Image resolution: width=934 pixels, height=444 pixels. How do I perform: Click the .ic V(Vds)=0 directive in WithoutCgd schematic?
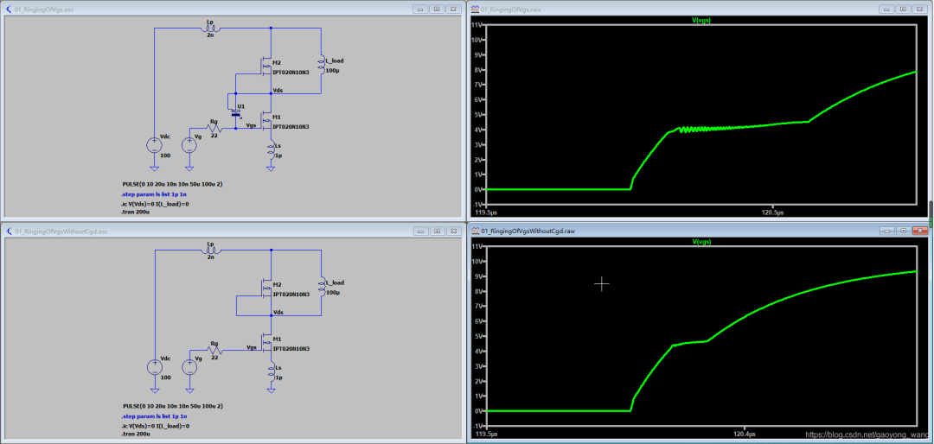(154, 426)
